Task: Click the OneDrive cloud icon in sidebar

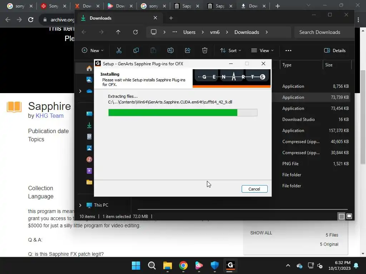Action: click(89, 91)
